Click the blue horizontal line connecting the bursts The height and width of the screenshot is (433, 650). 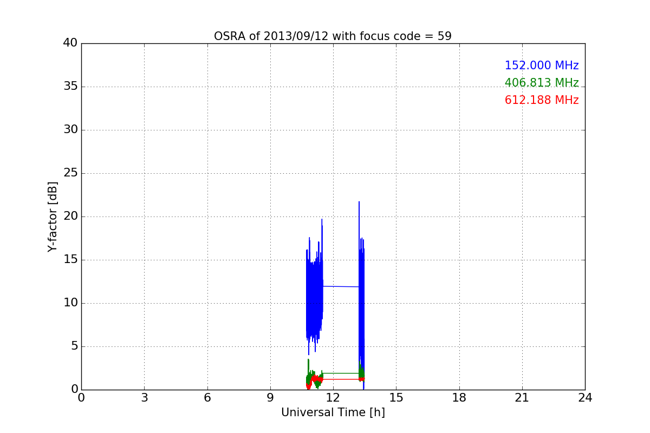[x=341, y=286]
